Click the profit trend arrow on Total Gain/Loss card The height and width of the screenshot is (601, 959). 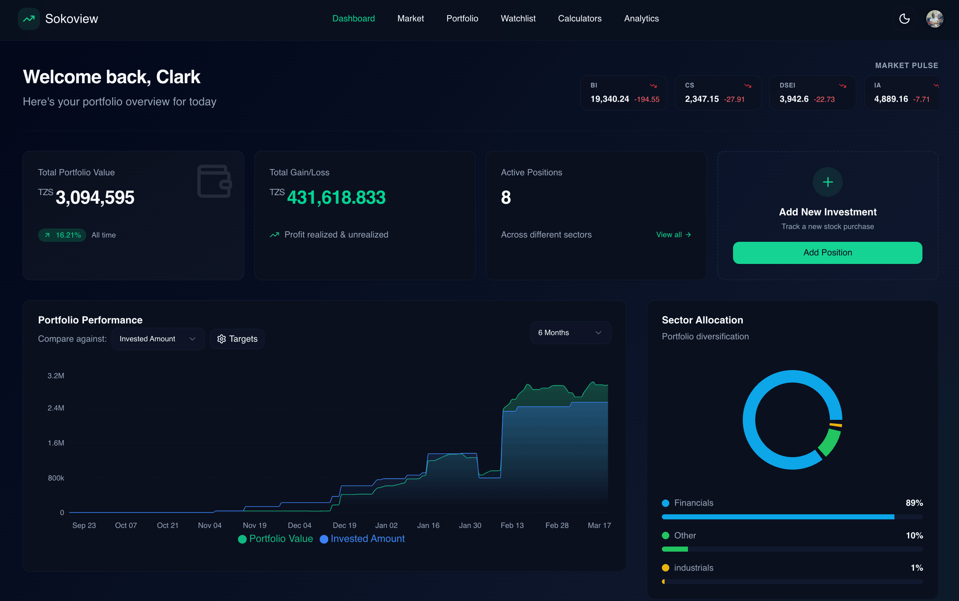pos(275,234)
